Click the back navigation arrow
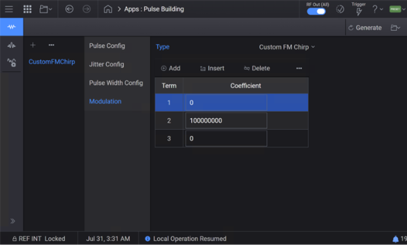 [x=69, y=9]
